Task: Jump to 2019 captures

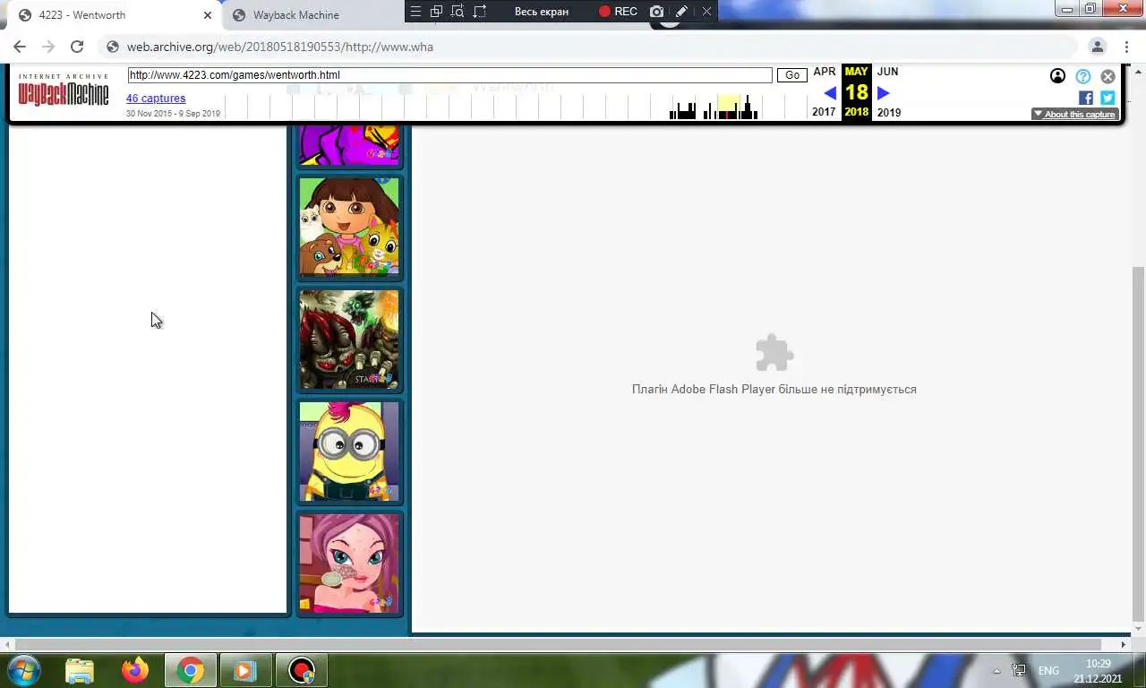Action: [x=889, y=112]
